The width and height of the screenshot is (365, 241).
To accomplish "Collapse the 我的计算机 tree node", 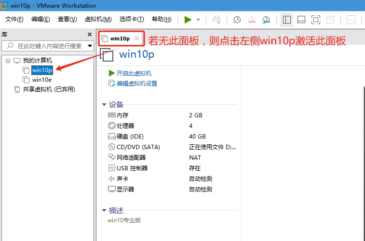I will click(8, 61).
